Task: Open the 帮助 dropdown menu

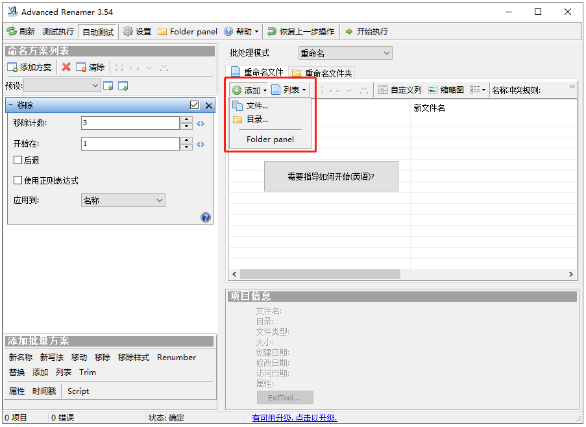Action: [241, 31]
